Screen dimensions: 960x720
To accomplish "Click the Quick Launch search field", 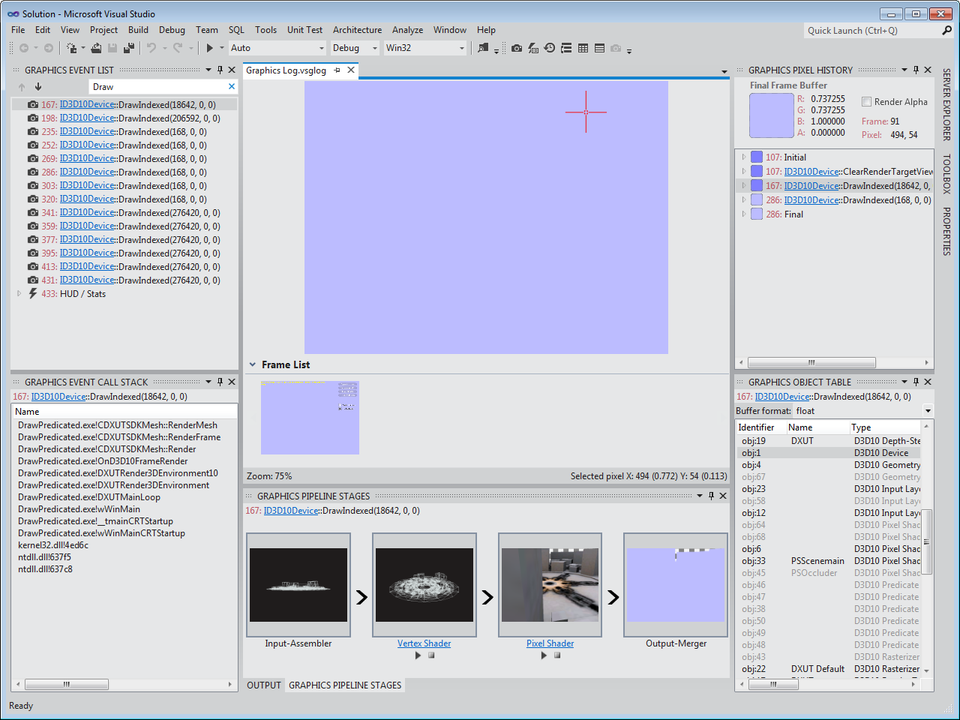I will (871, 31).
